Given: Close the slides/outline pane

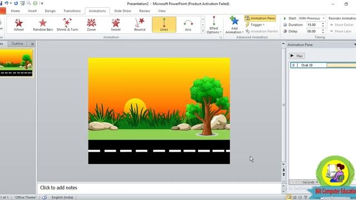Looking at the screenshot, I should coord(32,44).
